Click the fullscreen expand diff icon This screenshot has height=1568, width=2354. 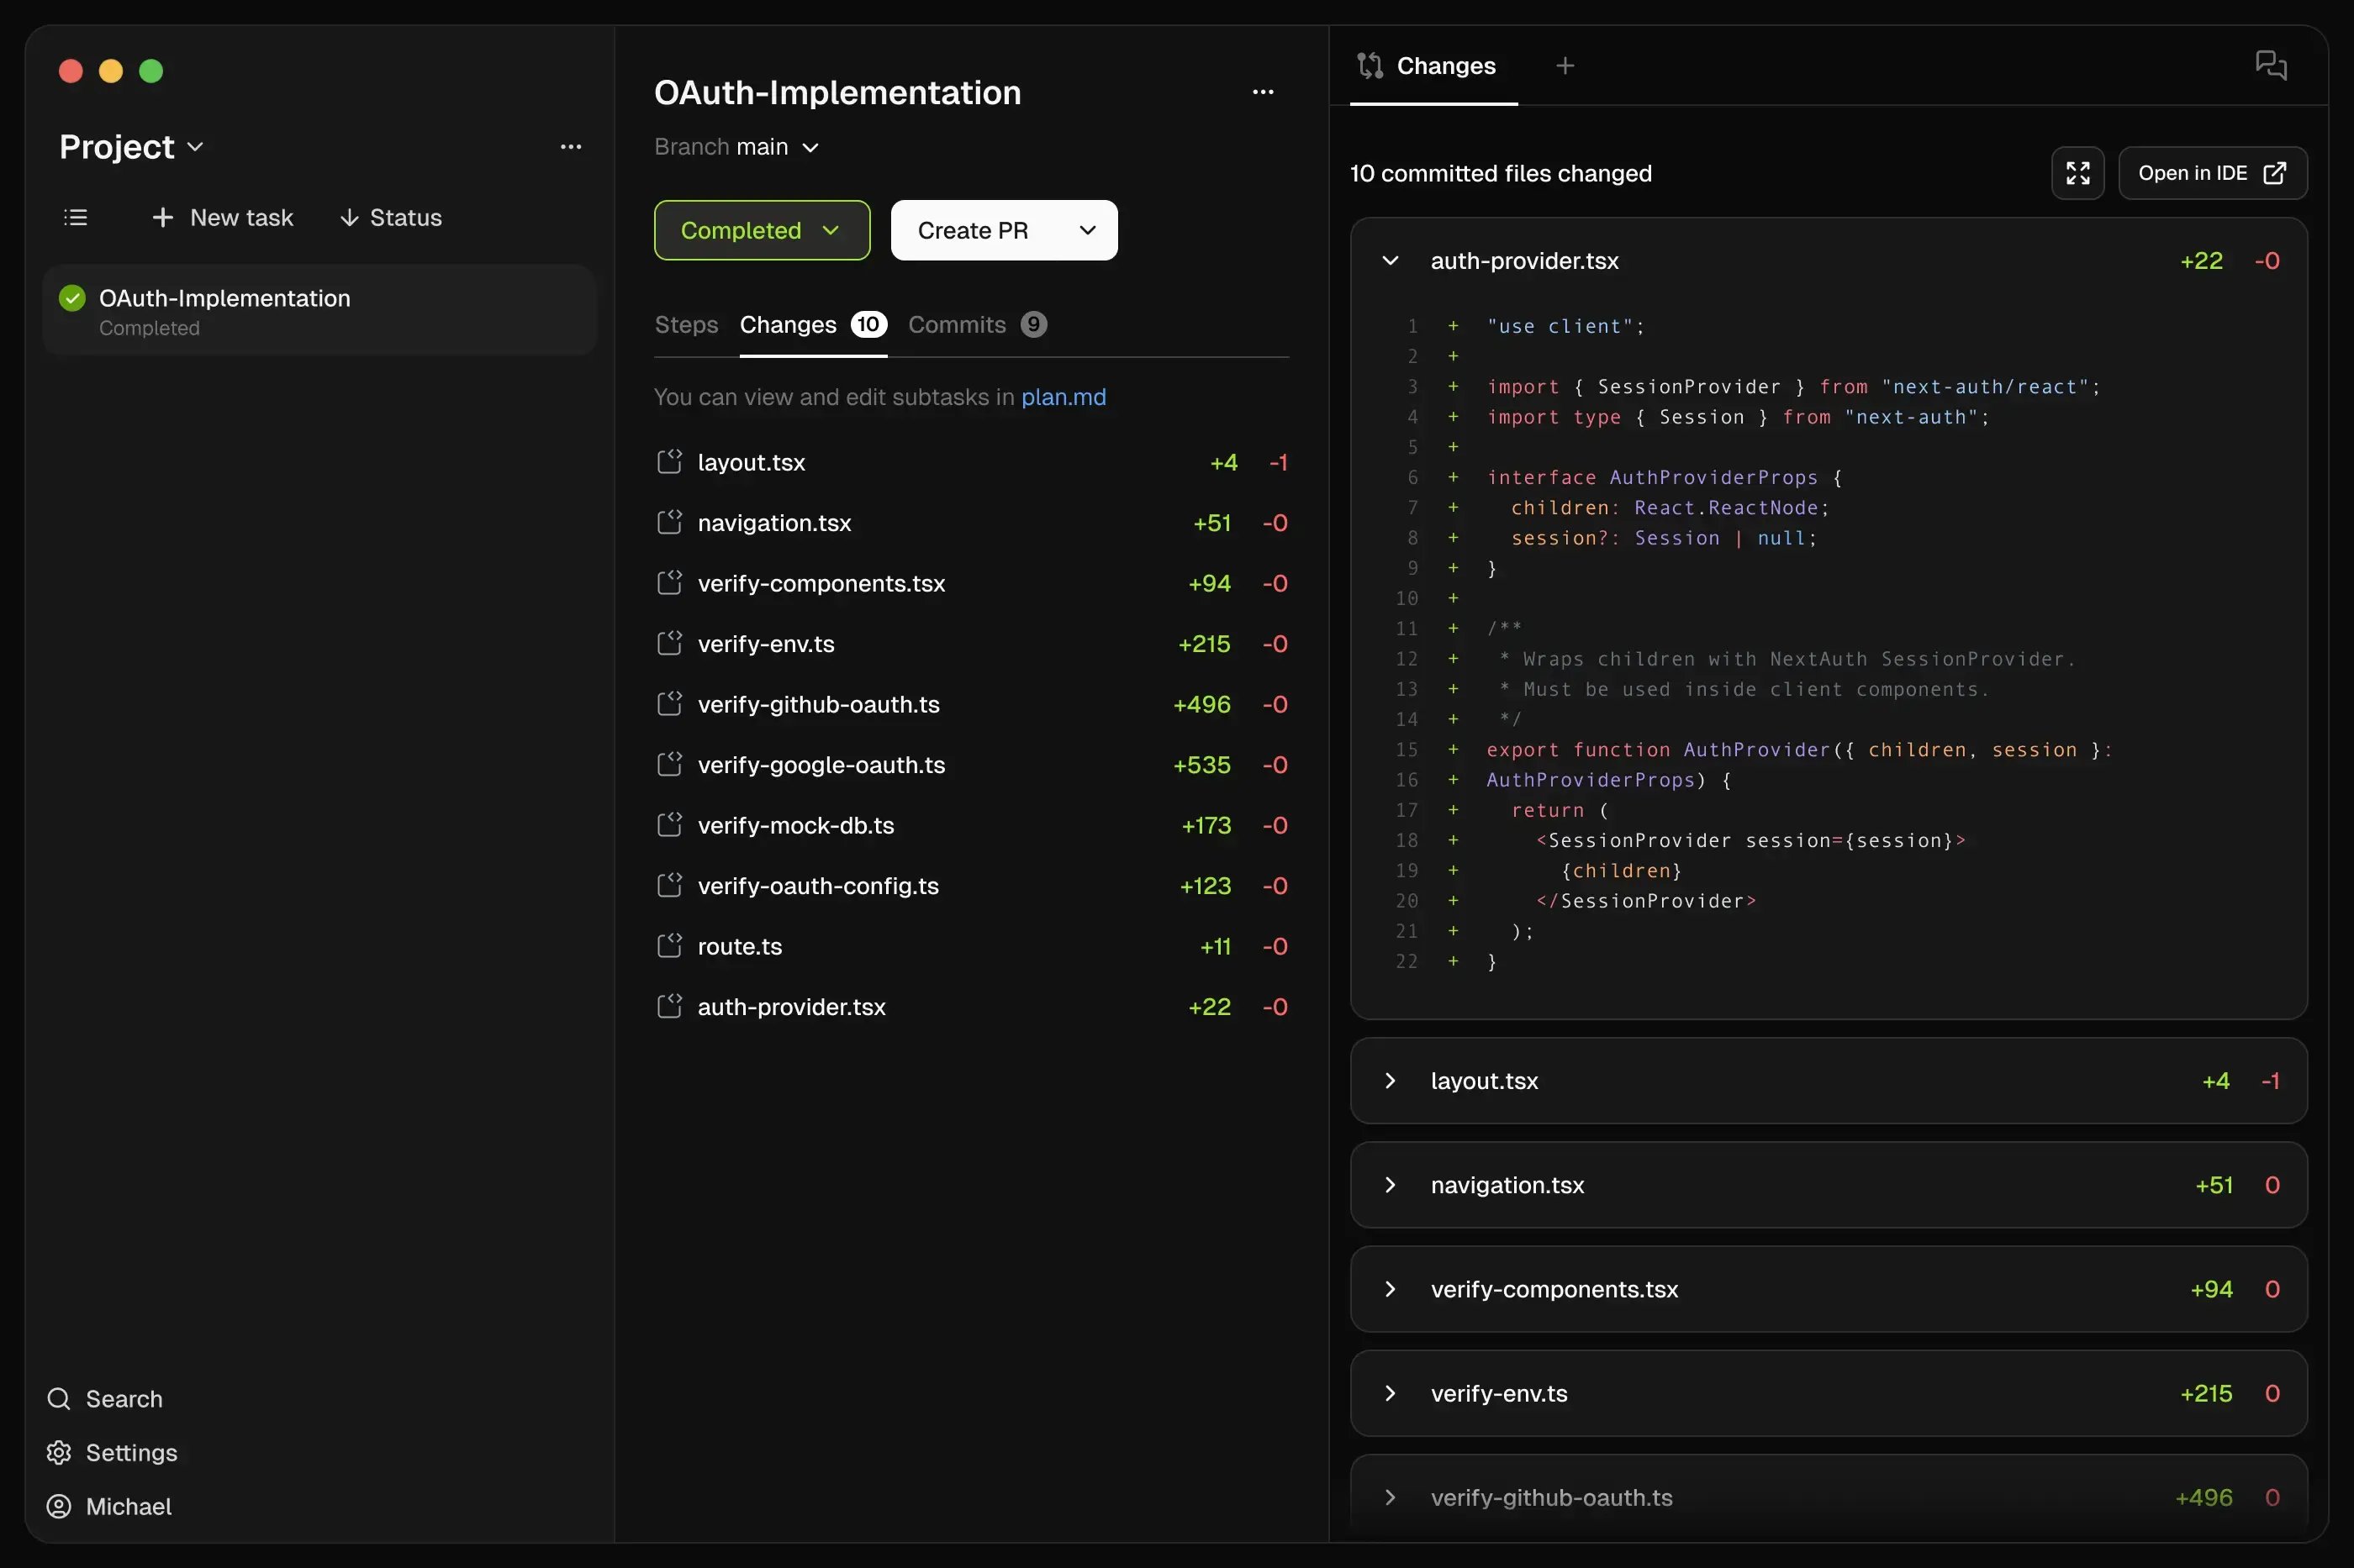tap(2077, 173)
